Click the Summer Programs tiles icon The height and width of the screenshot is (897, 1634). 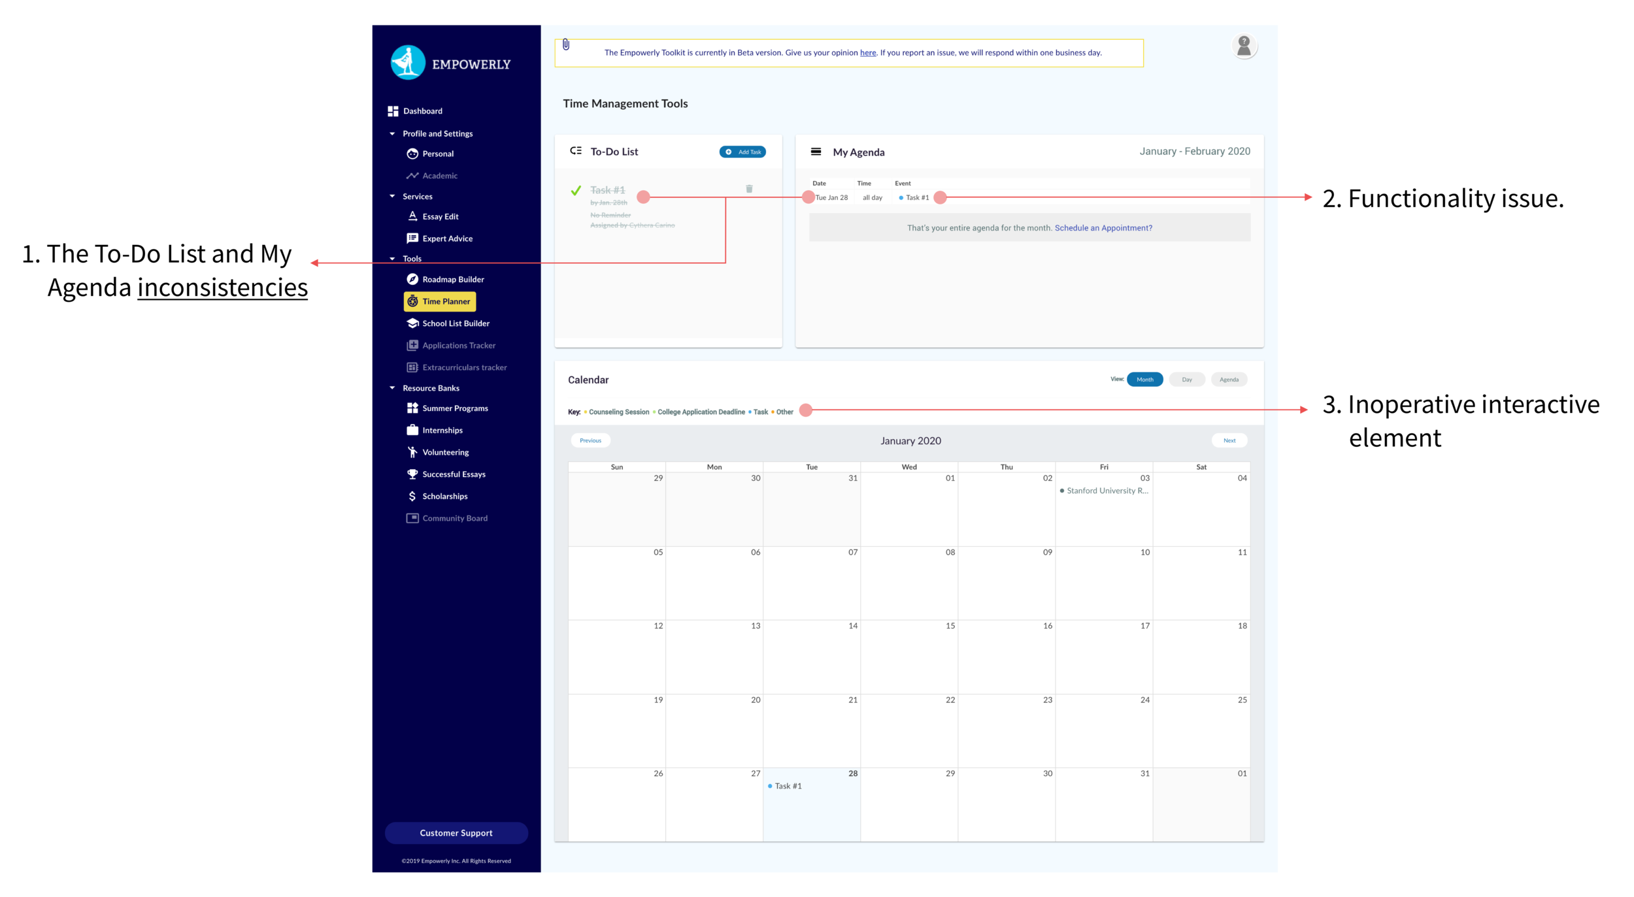click(412, 408)
